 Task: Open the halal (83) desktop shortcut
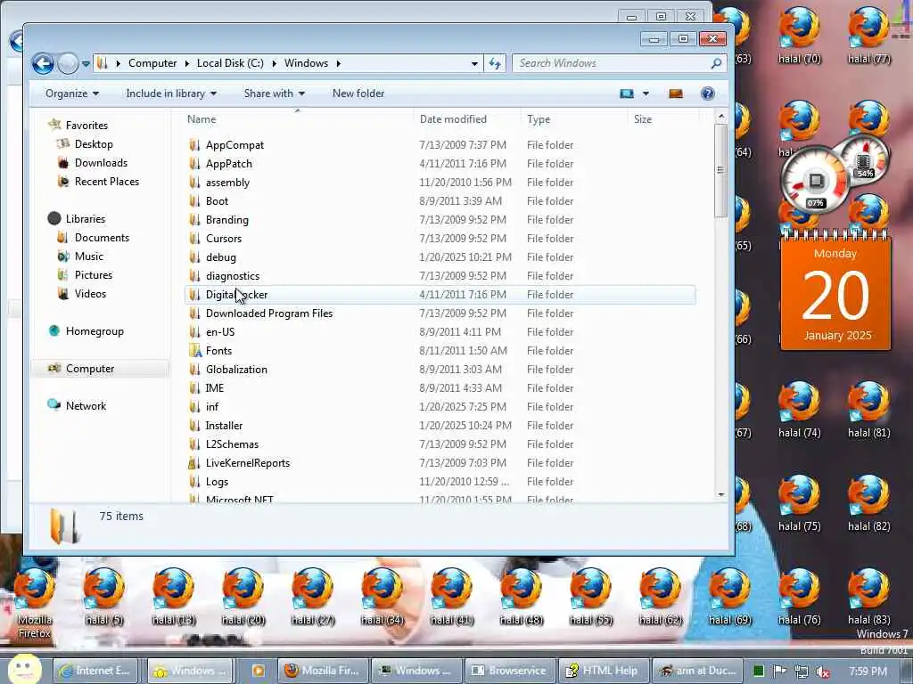coord(868,596)
